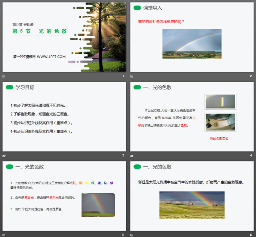Click objective 2.了解色散现象，知道色光的三原色
256x237 pixels.
[40, 114]
